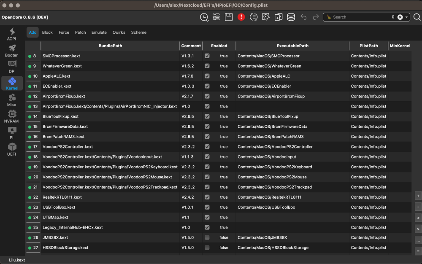Click the plus add-row button

point(418,196)
